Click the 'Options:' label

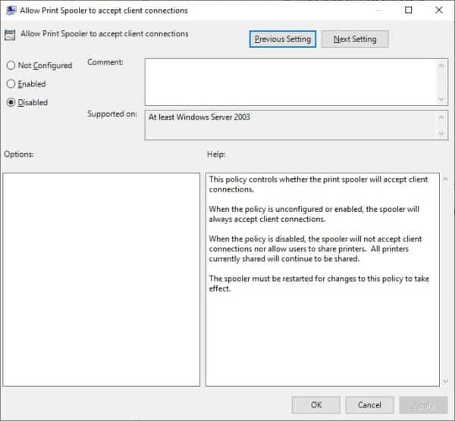(x=19, y=154)
